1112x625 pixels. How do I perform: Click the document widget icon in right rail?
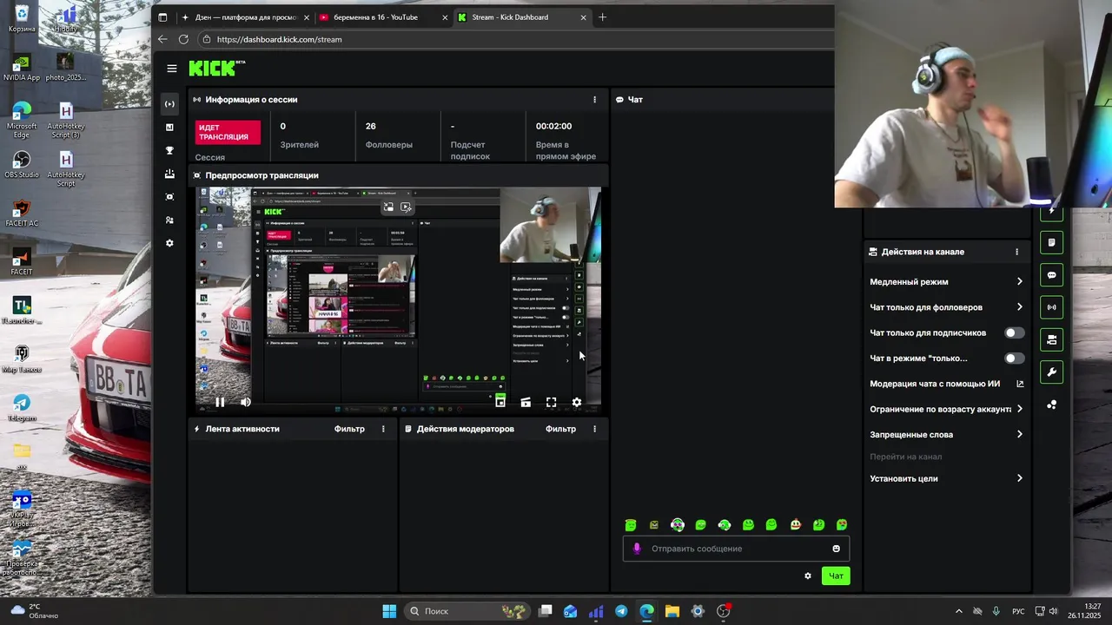click(x=1051, y=242)
